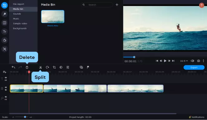207x120 pixels.
Task: Split the clip with scissors icon
Action: click(x=41, y=67)
